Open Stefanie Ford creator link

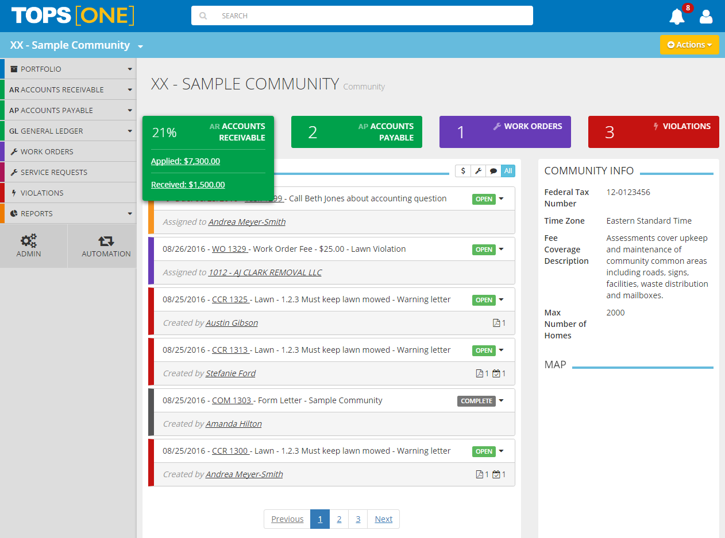(231, 373)
